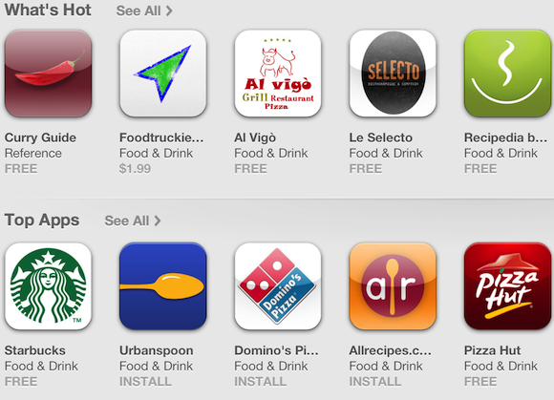Open the Allrecipes orange spoon icon
The height and width of the screenshot is (400, 554).
click(x=393, y=286)
